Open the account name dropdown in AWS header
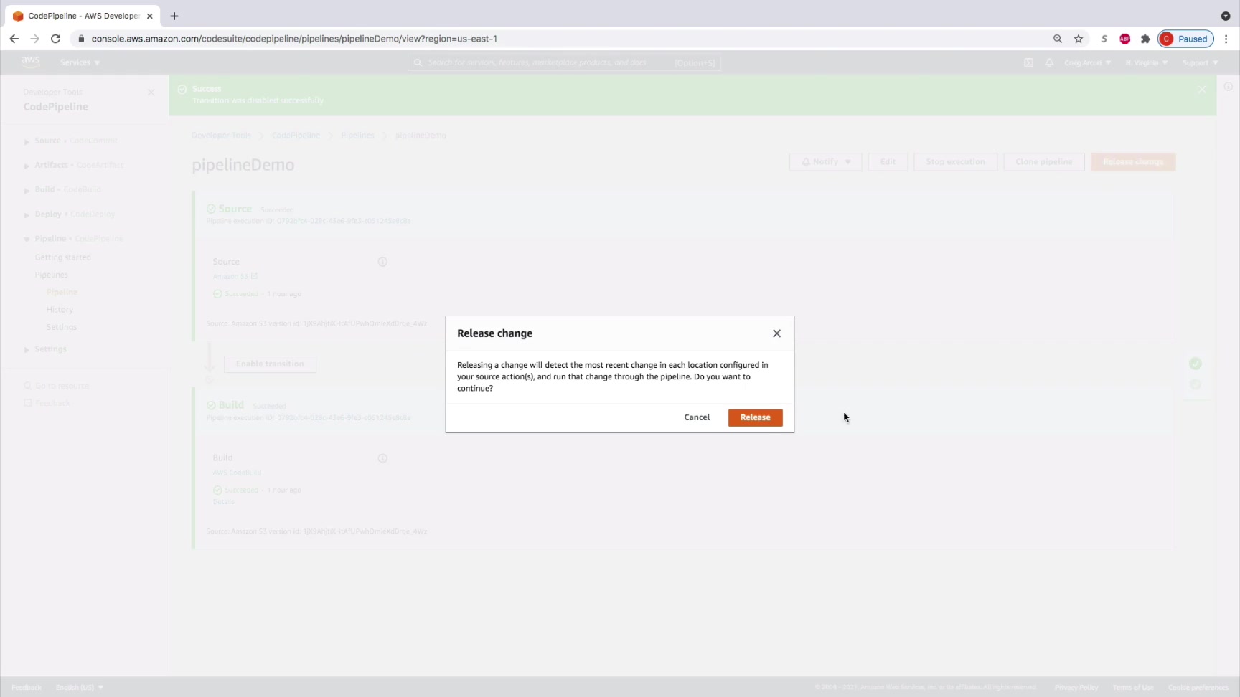The width and height of the screenshot is (1240, 697). (x=1087, y=62)
